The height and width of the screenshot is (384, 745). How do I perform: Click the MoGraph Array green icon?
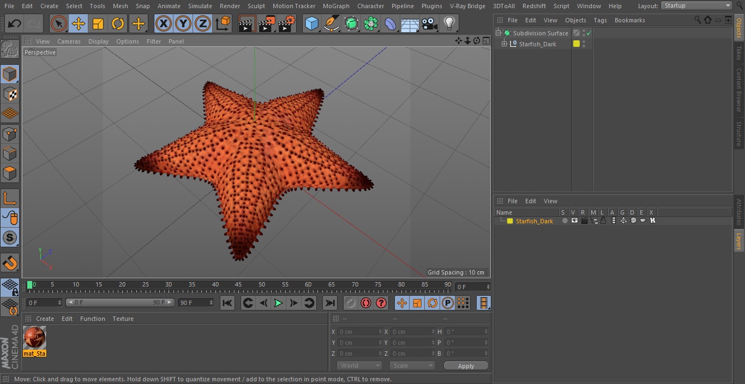tap(371, 23)
